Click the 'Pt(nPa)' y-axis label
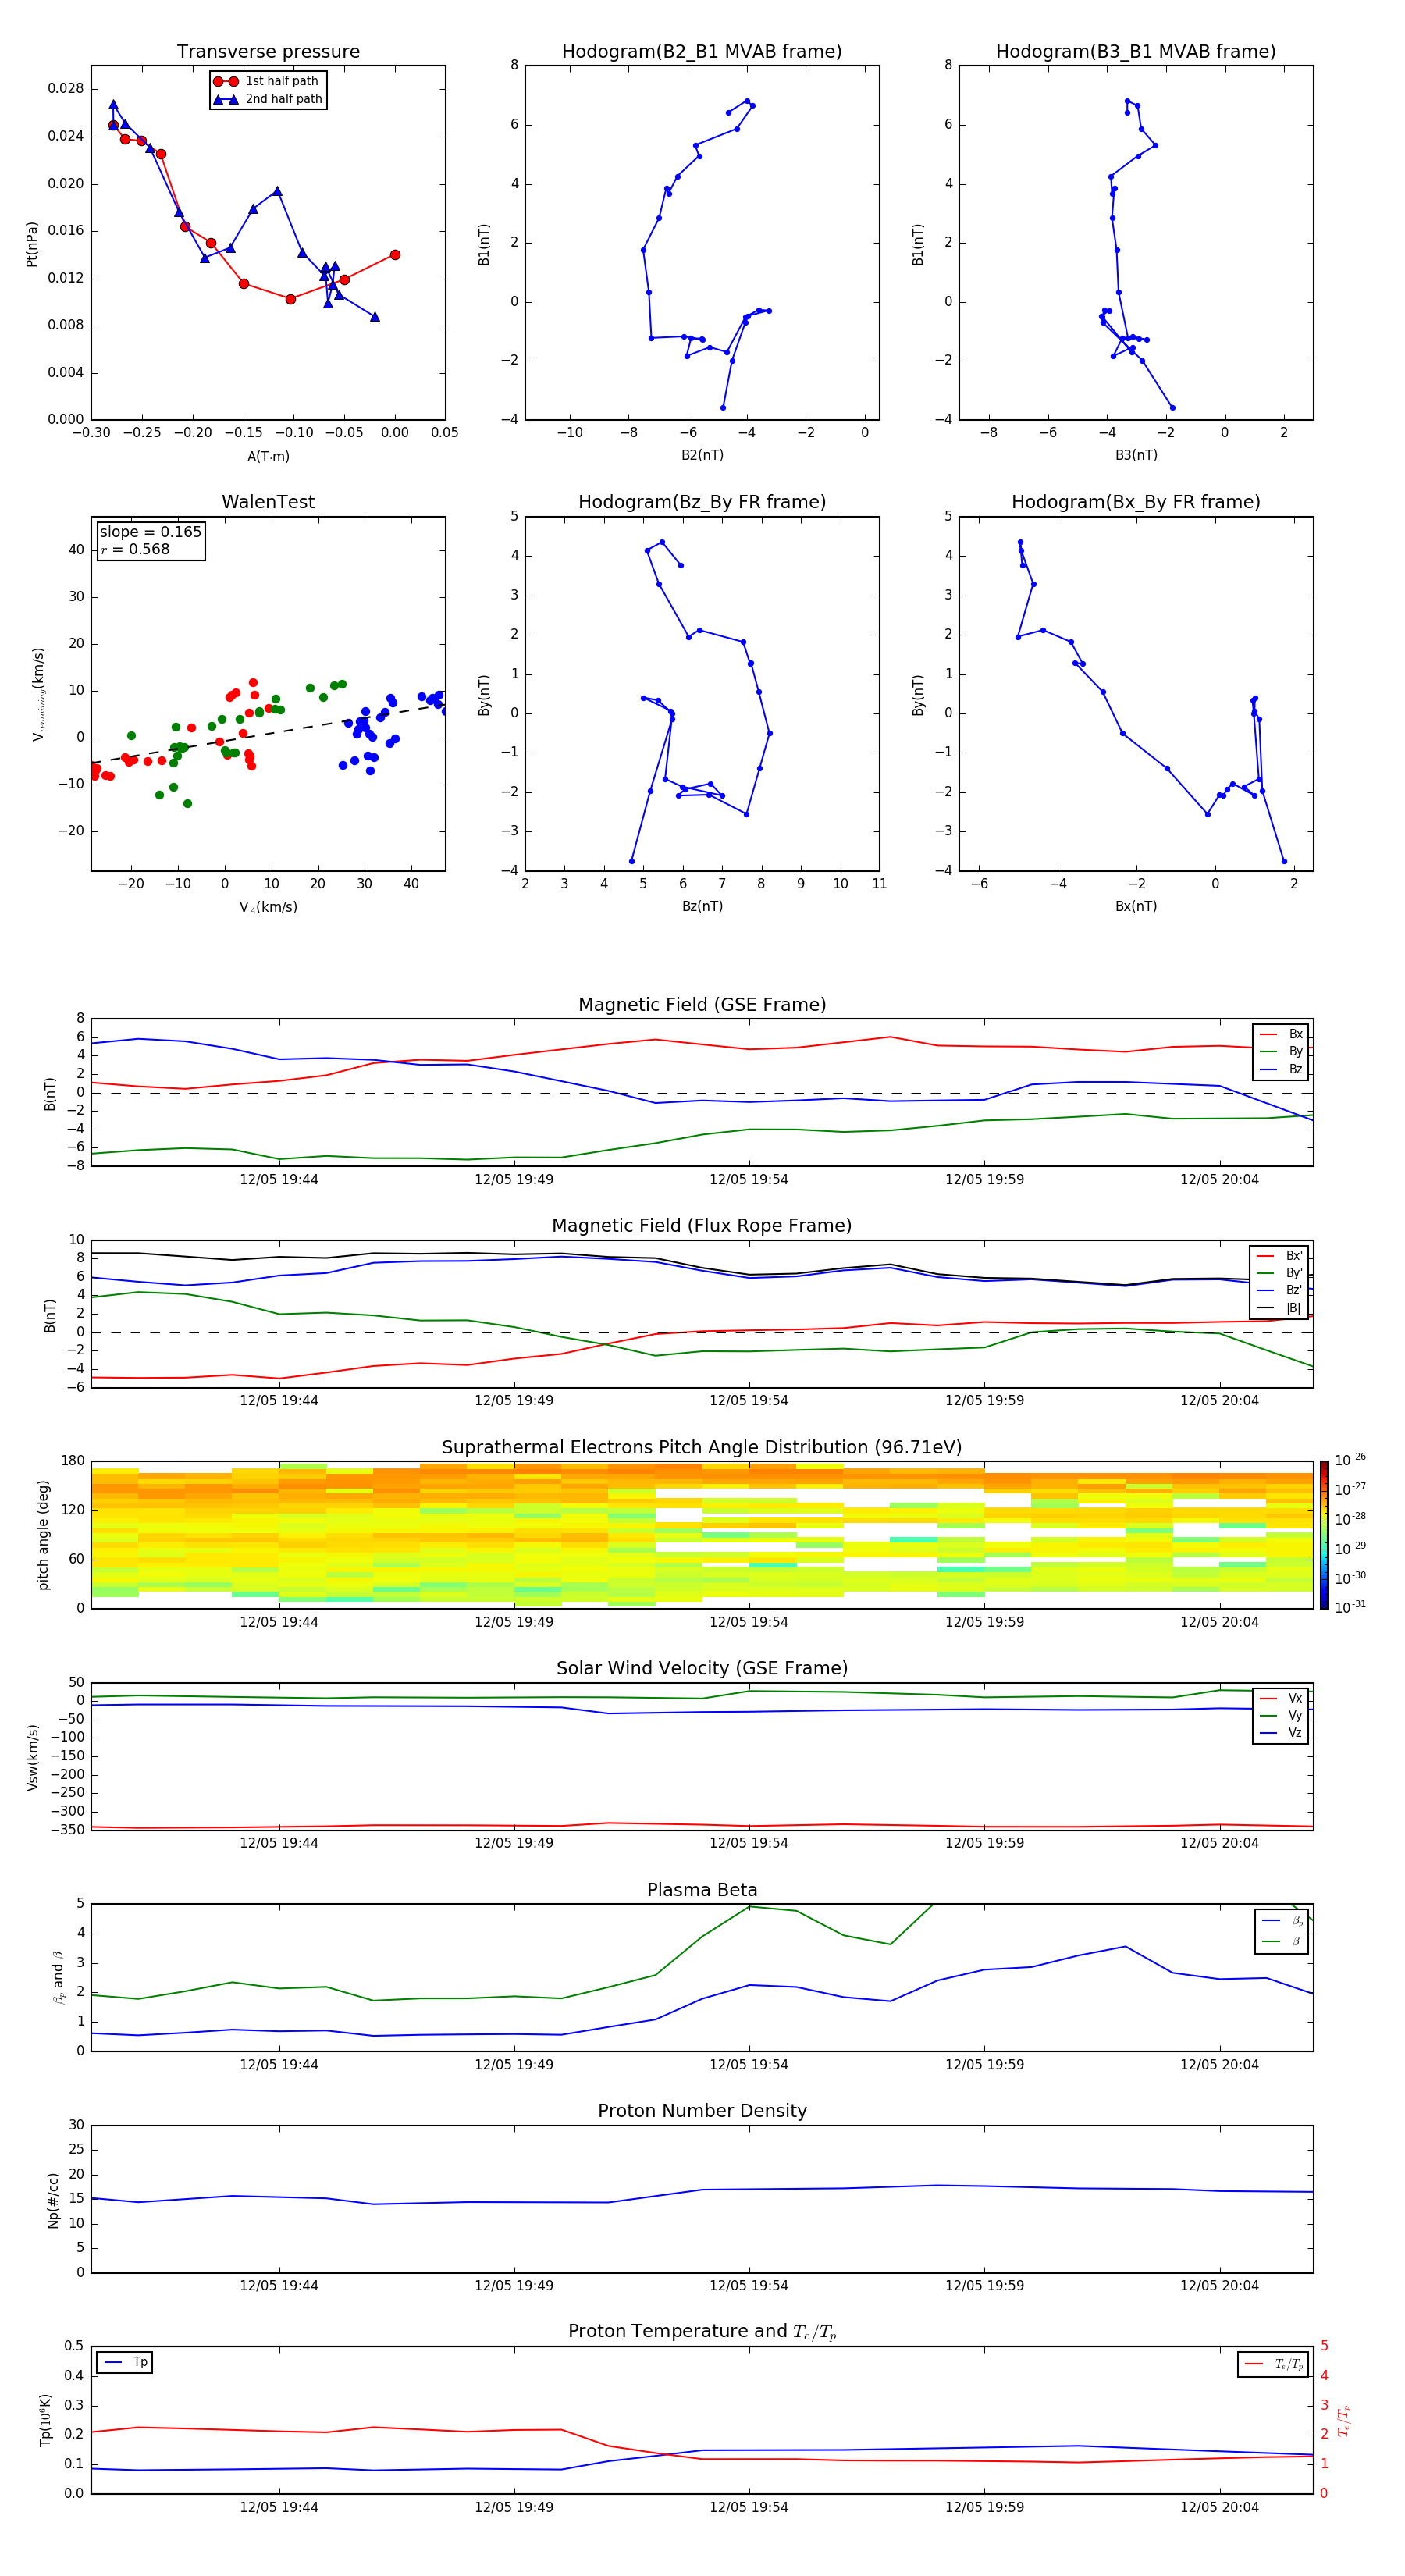The image size is (1405, 2576). click(x=32, y=243)
